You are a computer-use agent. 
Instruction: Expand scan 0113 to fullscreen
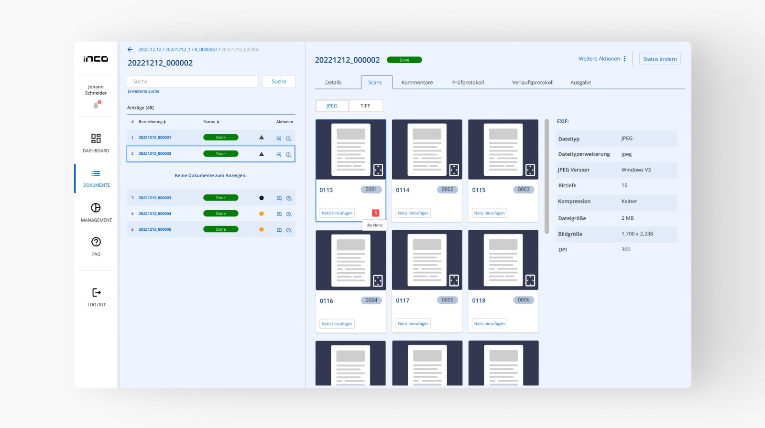coord(378,170)
